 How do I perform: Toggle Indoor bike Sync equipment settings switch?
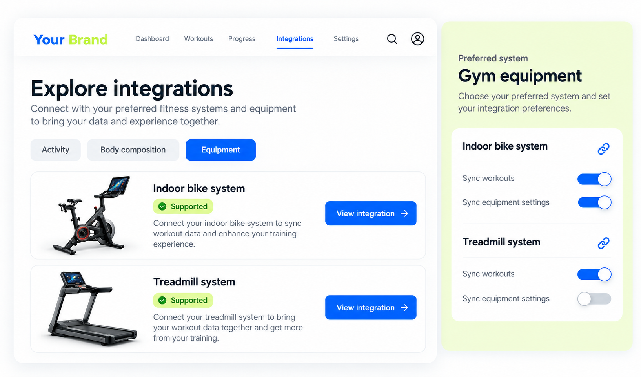click(594, 202)
